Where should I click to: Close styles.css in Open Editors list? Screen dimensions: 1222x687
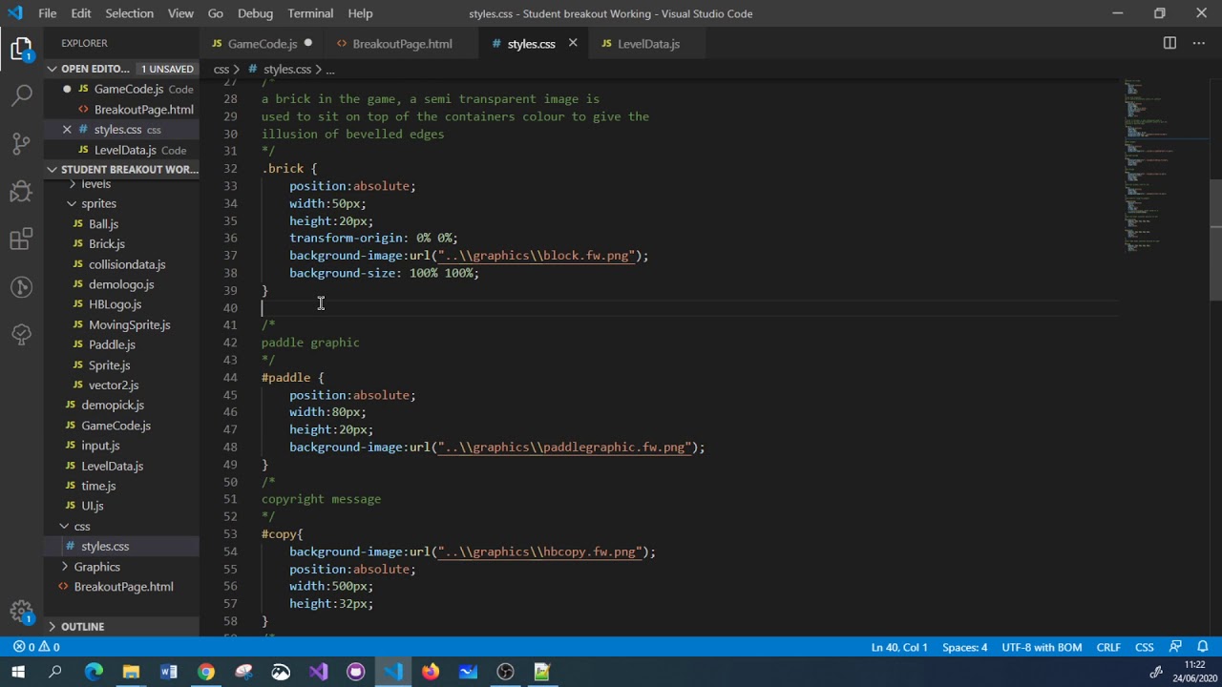67,130
